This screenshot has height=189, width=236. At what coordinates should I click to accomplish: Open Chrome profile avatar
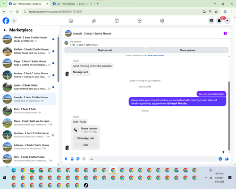225,11
